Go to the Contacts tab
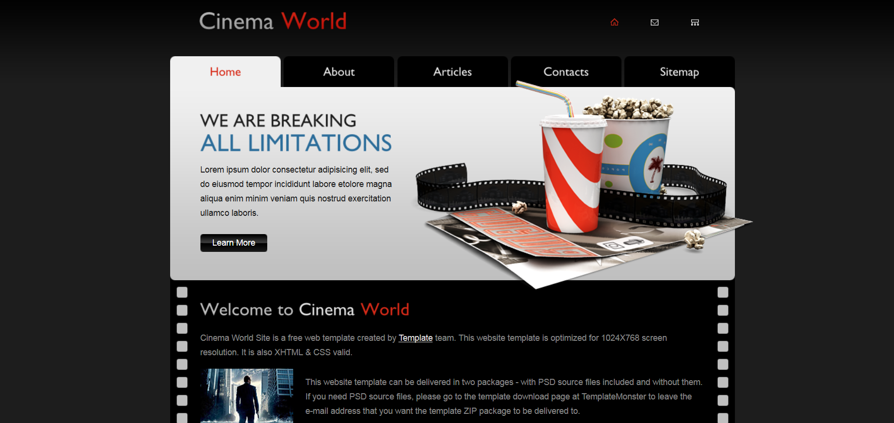This screenshot has height=423, width=894. [x=566, y=72]
